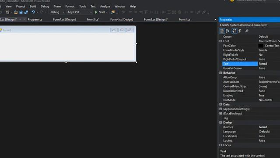Open the Help menu
Screen dimensions: 280x158
[133, 7]
